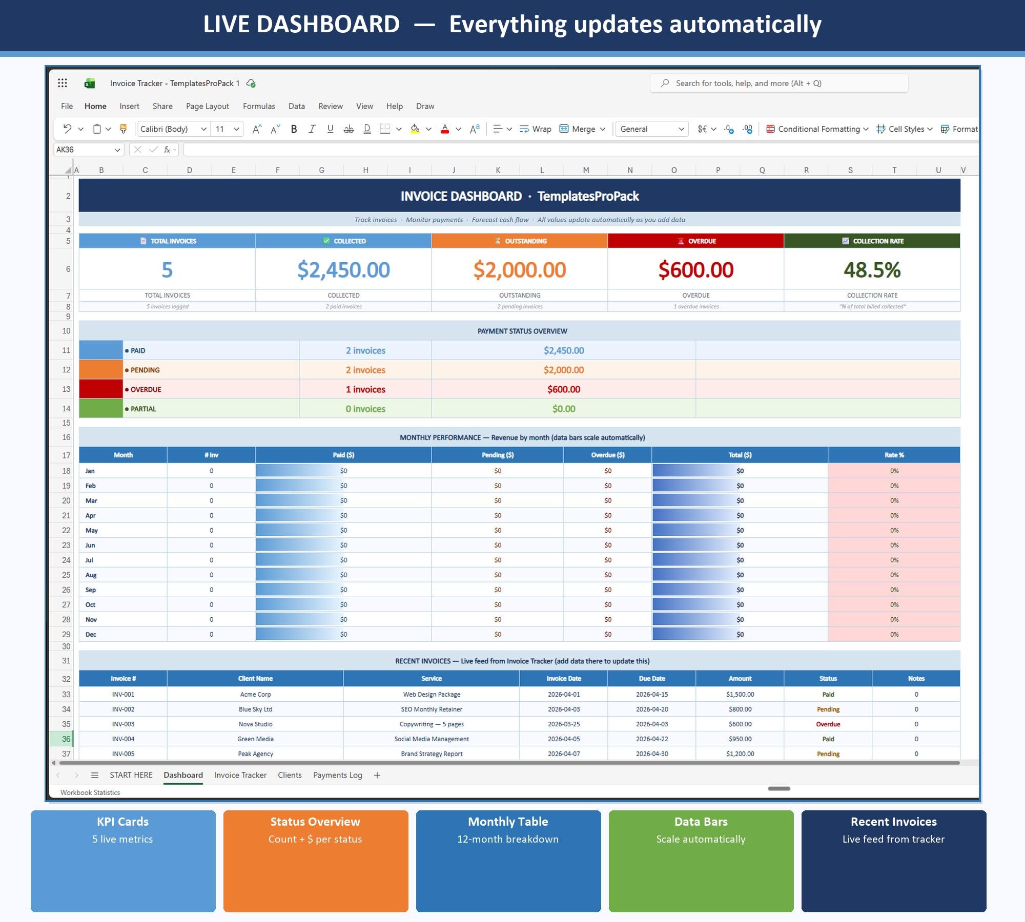Click the text alignment icon
The height and width of the screenshot is (922, 1025).
(497, 129)
